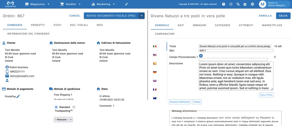Open the Marketplace tab
This screenshot has height=126, width=292.
click(x=272, y=25)
